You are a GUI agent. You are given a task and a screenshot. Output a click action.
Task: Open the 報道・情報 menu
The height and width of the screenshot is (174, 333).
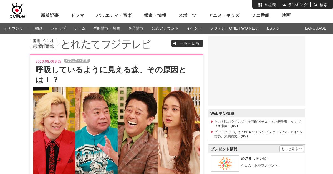155,15
